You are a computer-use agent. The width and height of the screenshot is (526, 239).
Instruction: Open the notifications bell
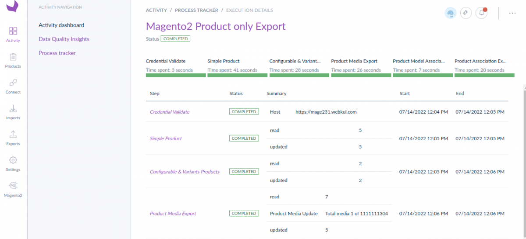coord(482,13)
